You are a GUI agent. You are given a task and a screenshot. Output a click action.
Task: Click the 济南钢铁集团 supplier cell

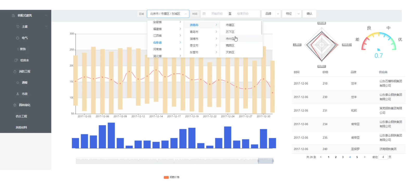tap(388, 149)
